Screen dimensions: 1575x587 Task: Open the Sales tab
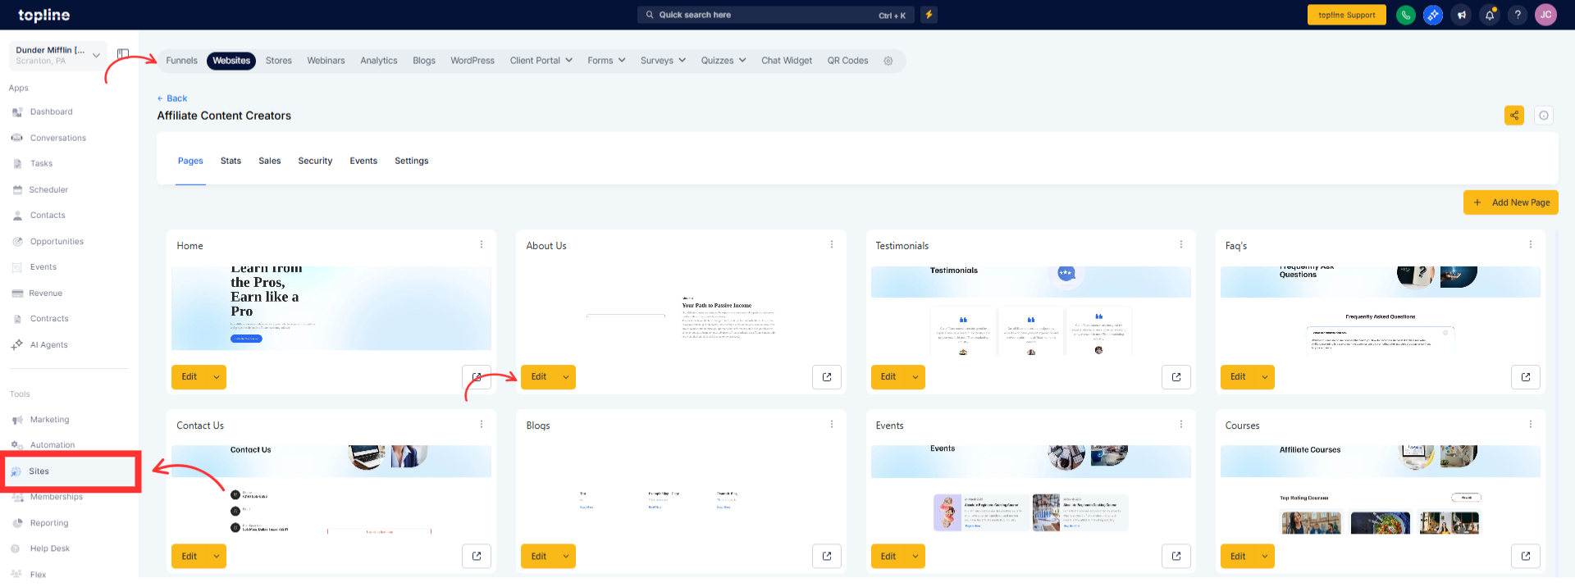pyautogui.click(x=270, y=161)
